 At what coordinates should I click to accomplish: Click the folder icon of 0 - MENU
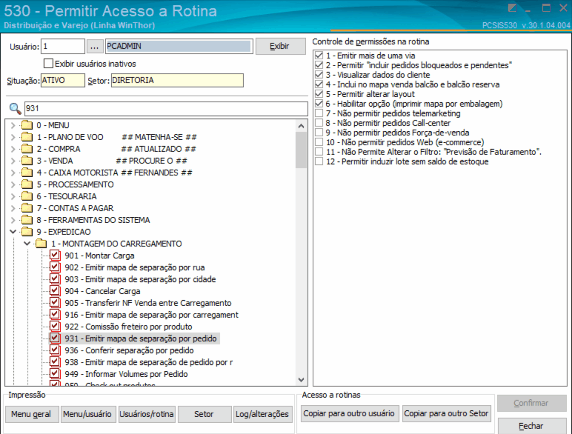pyautogui.click(x=27, y=125)
